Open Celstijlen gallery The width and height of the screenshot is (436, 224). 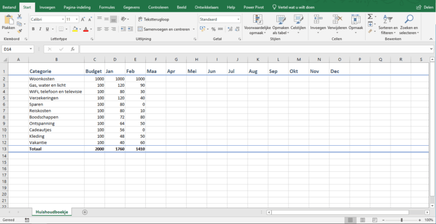click(298, 24)
